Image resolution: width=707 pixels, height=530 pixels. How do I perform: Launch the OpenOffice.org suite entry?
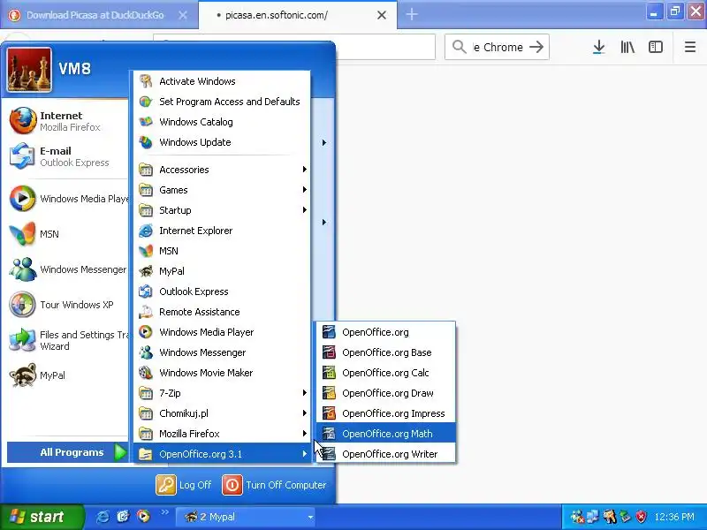(x=386, y=332)
